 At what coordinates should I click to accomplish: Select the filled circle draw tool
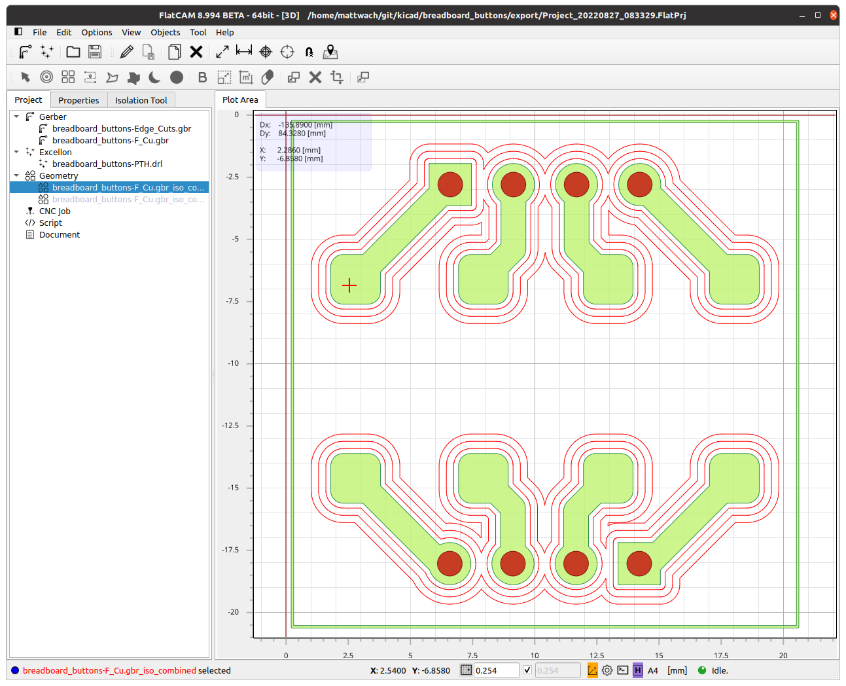click(x=177, y=77)
